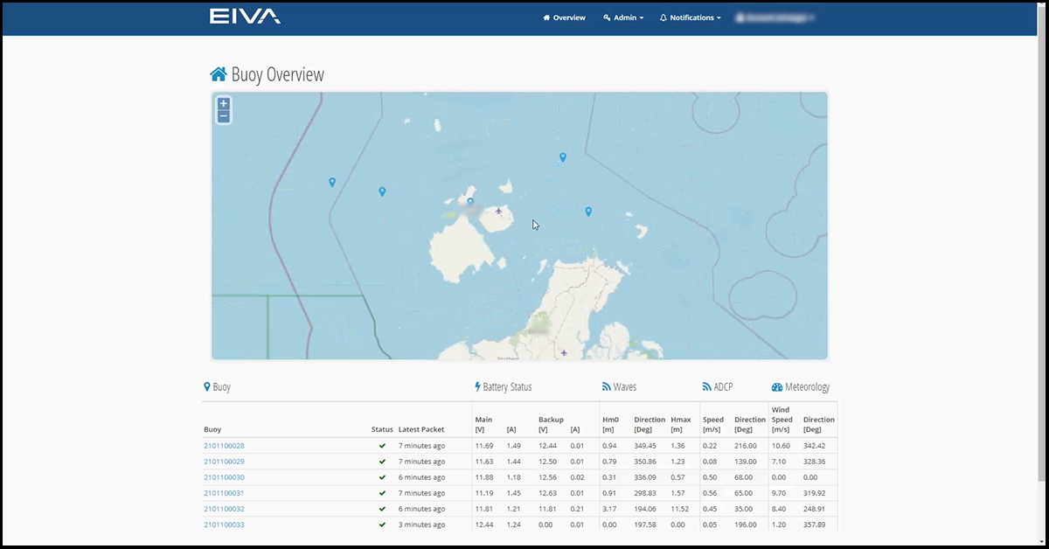Screen dimensions: 1049x549
Task: Click the EIVA logo in the header
Action: pos(245,17)
